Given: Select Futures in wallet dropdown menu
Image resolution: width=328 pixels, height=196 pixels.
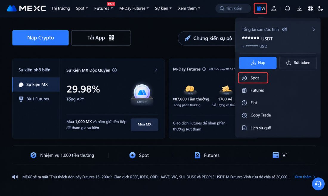Looking at the screenshot, I should click(x=253, y=90).
